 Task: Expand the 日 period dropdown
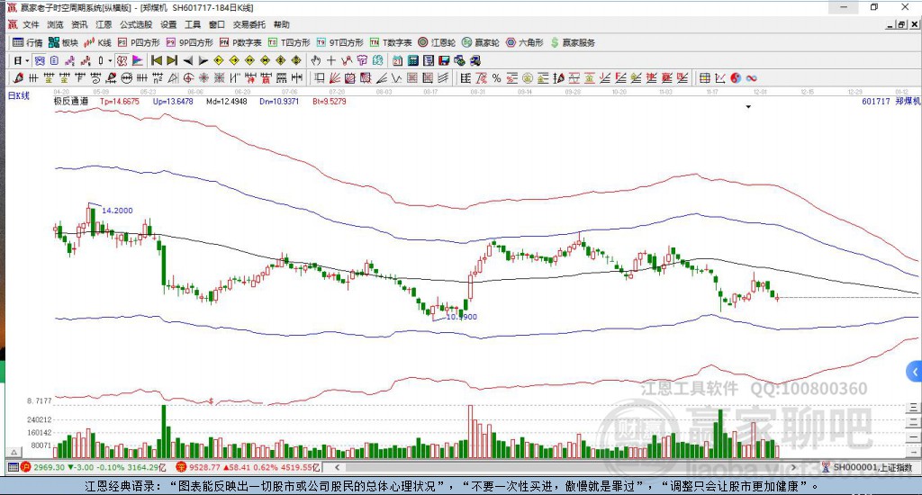(x=27, y=60)
